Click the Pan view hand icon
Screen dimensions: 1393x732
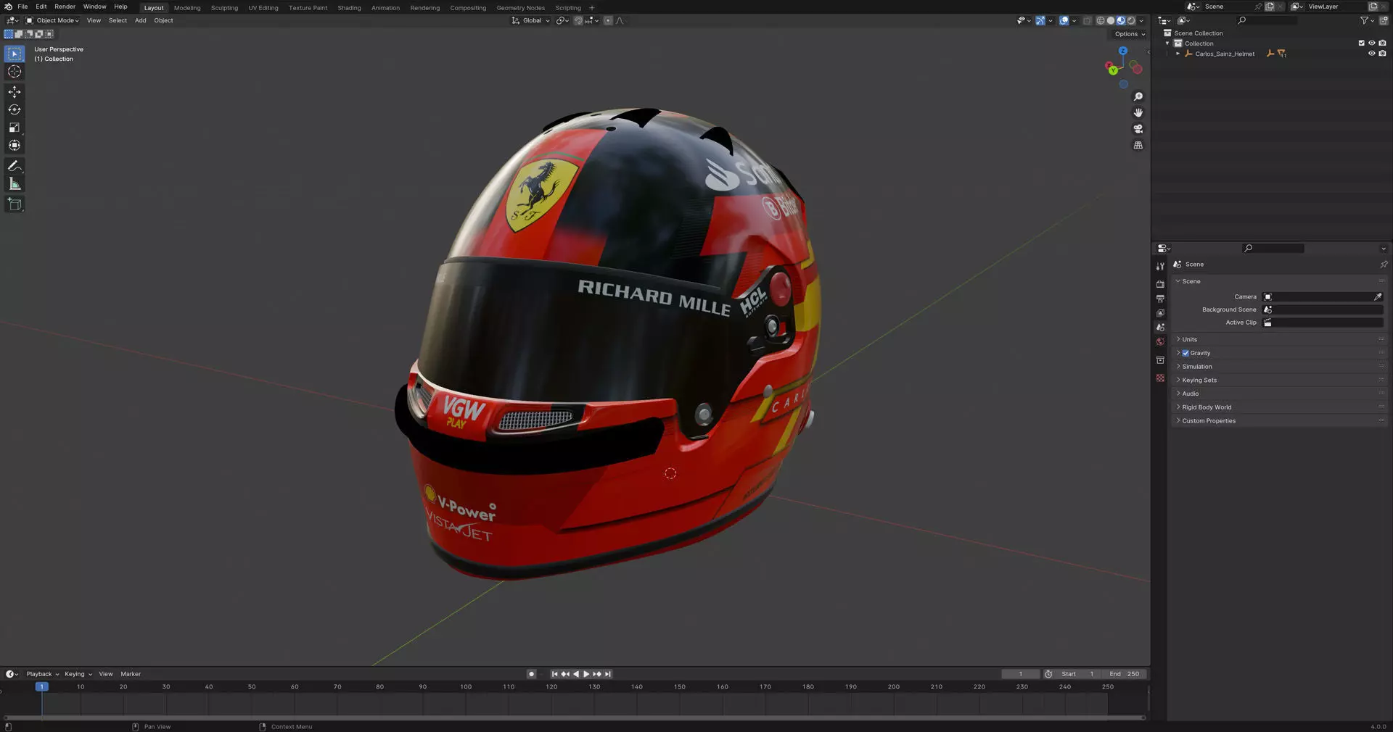tap(1138, 113)
